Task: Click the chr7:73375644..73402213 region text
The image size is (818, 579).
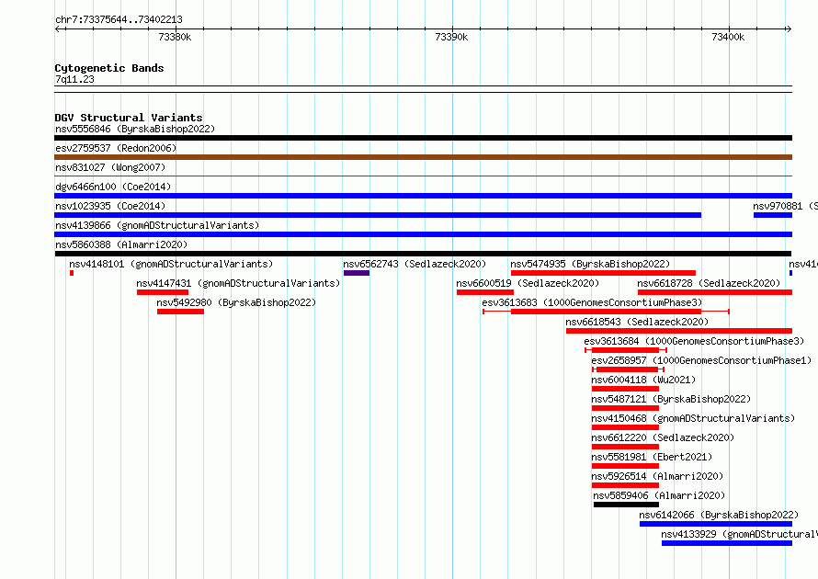Action: 119,20
